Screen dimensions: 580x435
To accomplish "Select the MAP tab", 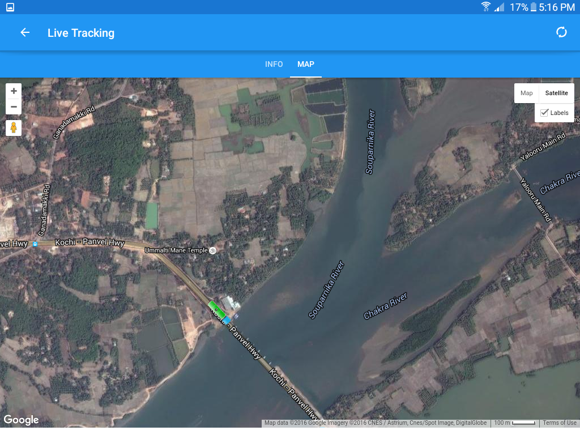I will [x=305, y=65].
